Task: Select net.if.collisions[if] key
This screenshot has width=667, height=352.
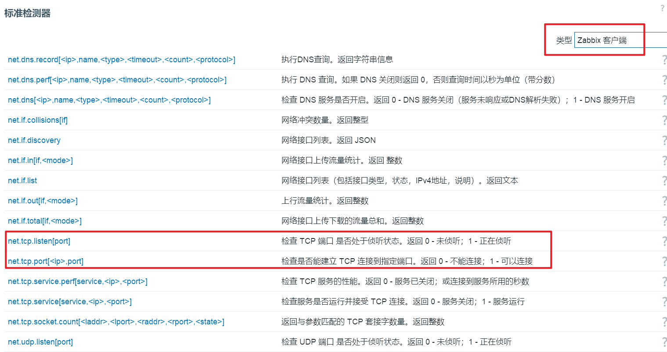Action: coord(38,120)
